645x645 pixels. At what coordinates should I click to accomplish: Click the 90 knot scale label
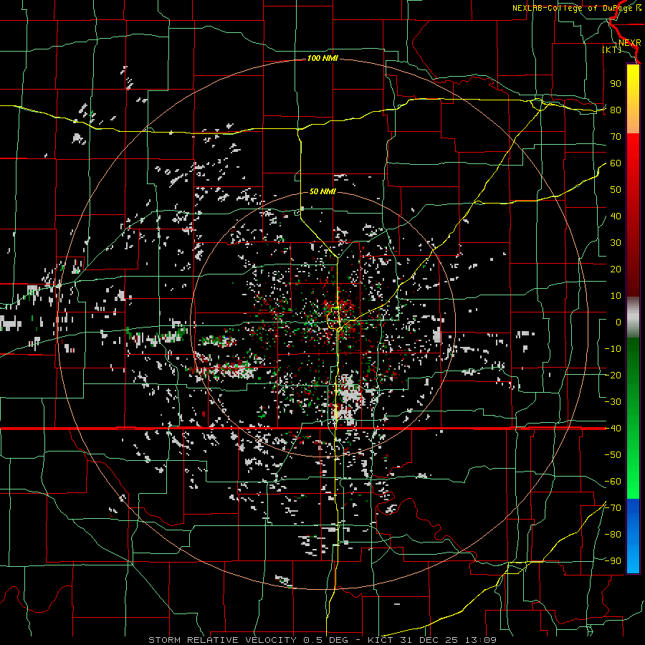(616, 84)
